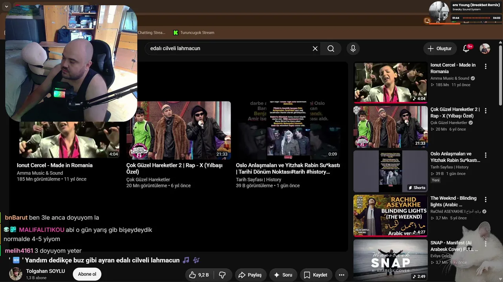The width and height of the screenshot is (503, 282).
Task: Open the Oluştur create menu
Action: 440,49
